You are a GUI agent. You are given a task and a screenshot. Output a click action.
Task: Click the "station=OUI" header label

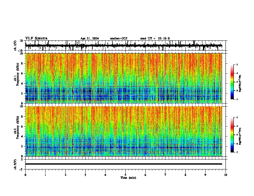click(x=119, y=38)
